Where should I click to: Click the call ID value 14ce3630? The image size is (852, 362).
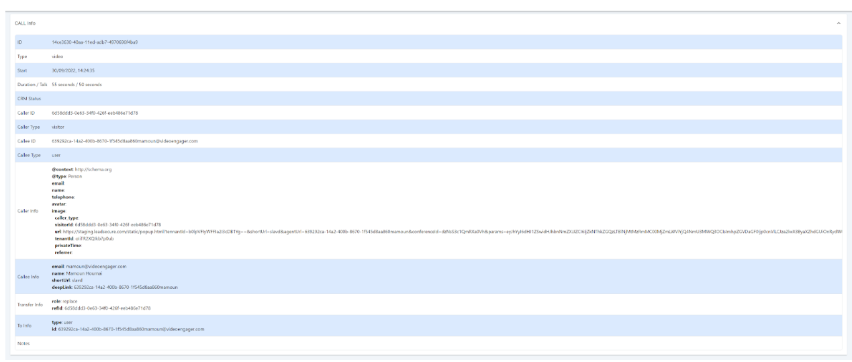95,42
